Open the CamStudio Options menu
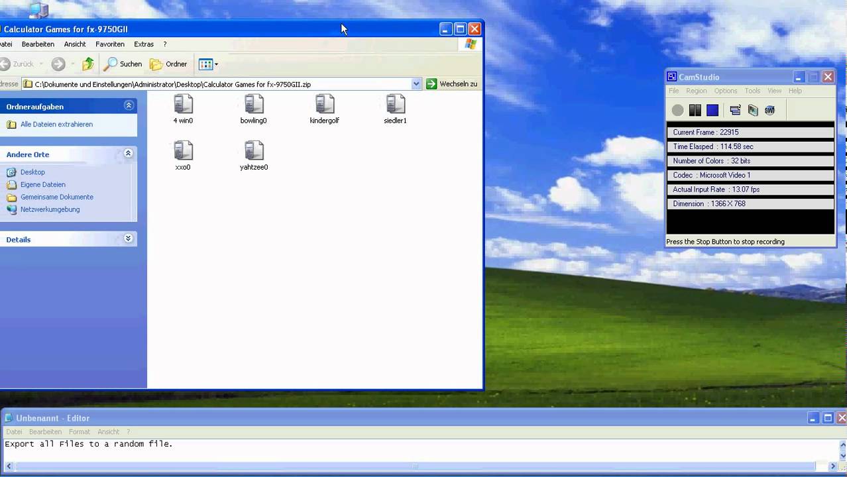The width and height of the screenshot is (847, 477). pos(726,91)
